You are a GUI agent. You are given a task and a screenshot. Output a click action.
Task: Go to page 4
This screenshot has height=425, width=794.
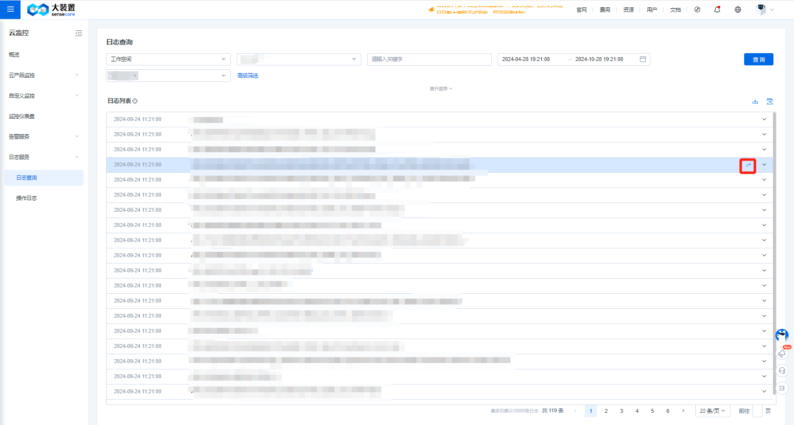(637, 411)
